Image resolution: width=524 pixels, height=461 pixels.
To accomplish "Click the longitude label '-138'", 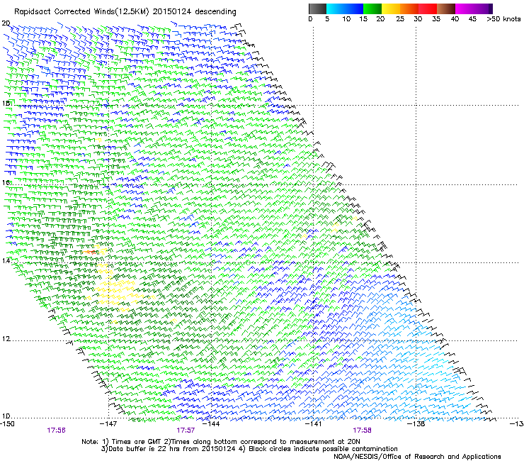I will (x=416, y=423).
